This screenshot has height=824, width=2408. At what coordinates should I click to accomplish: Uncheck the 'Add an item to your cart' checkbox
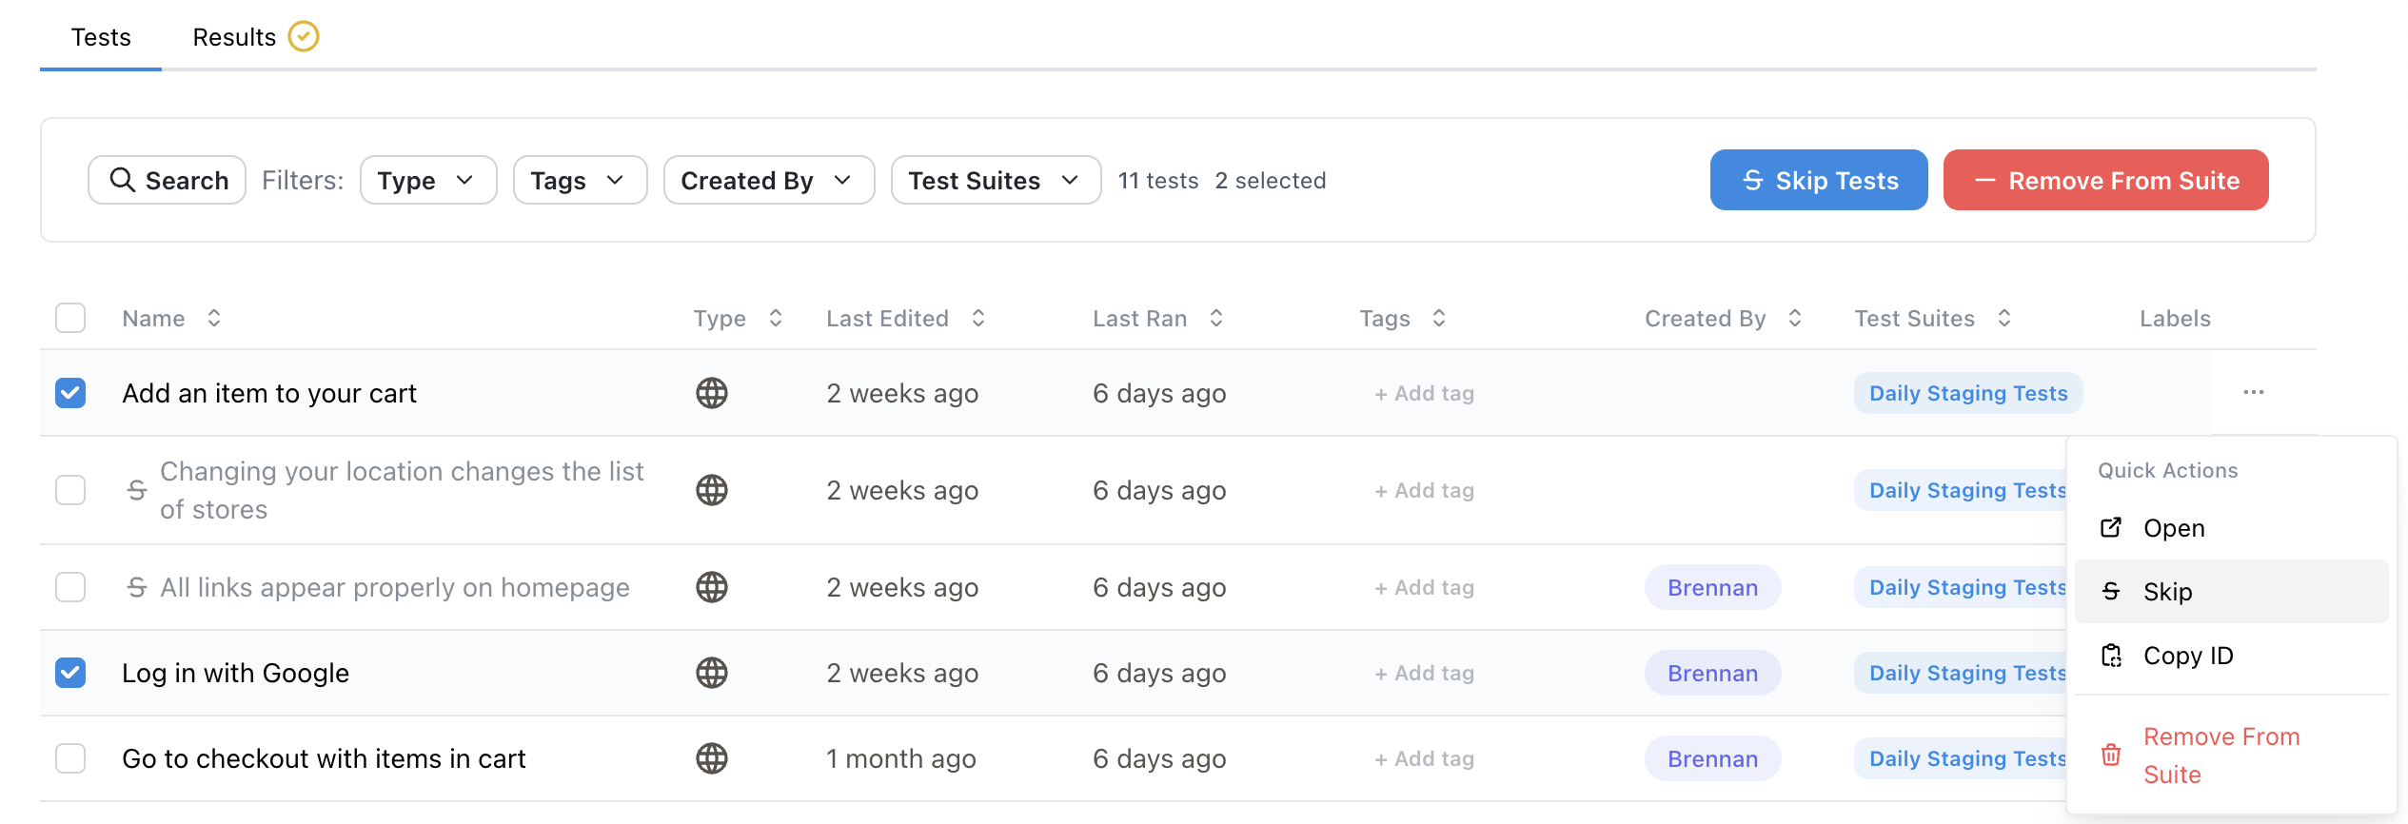coord(70,393)
